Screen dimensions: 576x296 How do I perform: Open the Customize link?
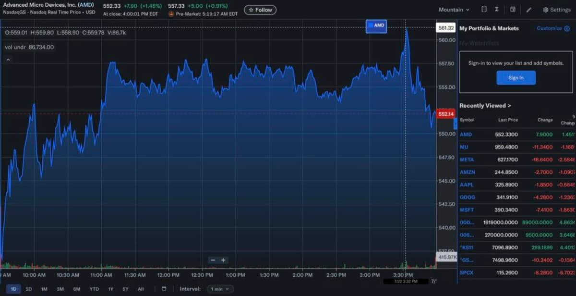pos(549,28)
